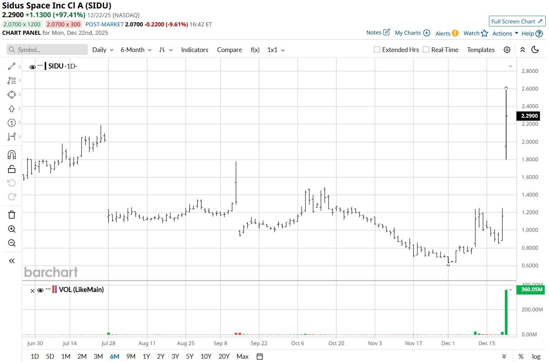This screenshot has height=362, width=549.
Task: Open the SIDU series options menu
Action: (x=40, y=66)
